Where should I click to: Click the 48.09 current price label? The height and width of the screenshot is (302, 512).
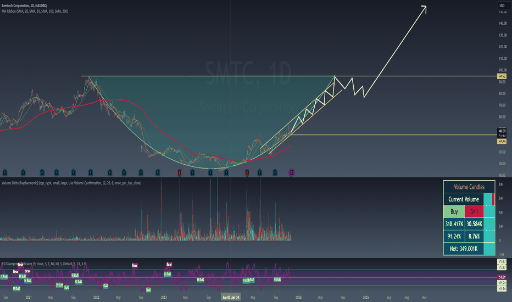(x=502, y=131)
